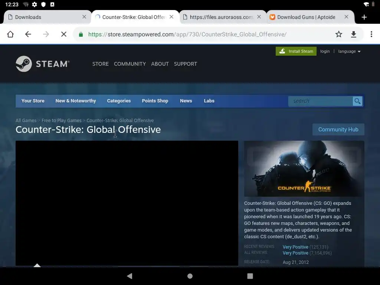Image resolution: width=380 pixels, height=285 pixels.
Task: Open the News section
Action: point(186,101)
